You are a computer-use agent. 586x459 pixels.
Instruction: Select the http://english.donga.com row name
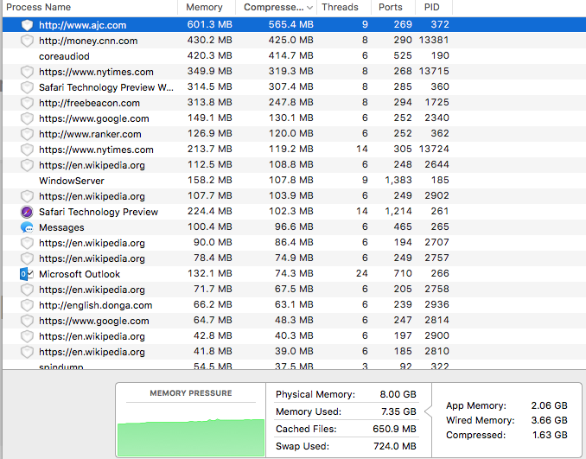click(x=95, y=305)
